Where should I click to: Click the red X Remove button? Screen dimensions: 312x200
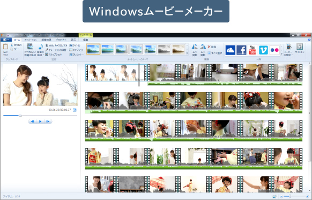click(212, 47)
